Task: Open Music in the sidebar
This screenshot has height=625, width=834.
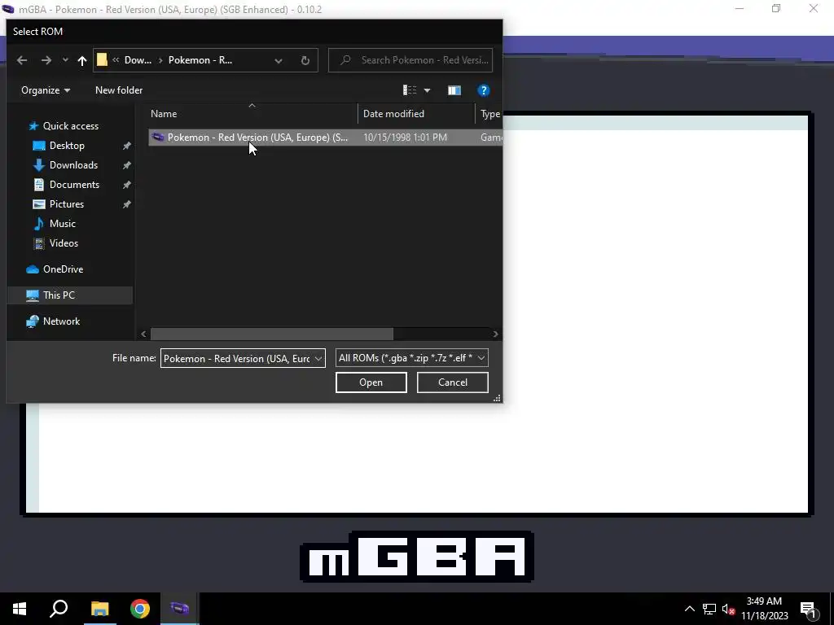Action: tap(62, 224)
